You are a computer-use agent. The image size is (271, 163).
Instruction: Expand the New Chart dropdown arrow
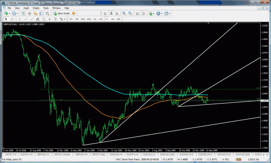pyautogui.click(x=10, y=13)
